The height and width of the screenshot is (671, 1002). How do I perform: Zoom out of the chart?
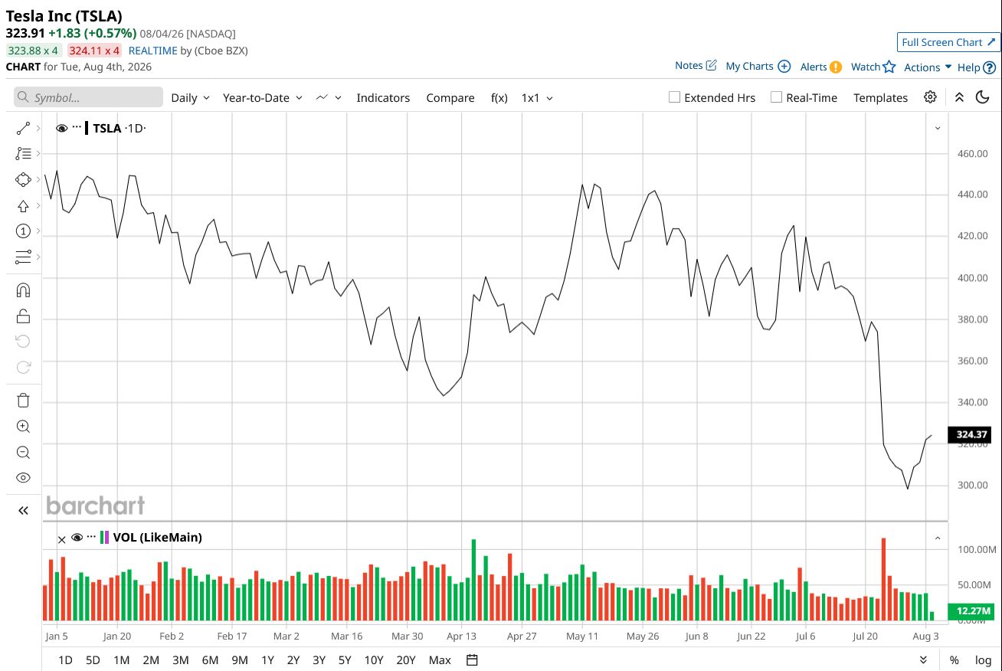[23, 452]
